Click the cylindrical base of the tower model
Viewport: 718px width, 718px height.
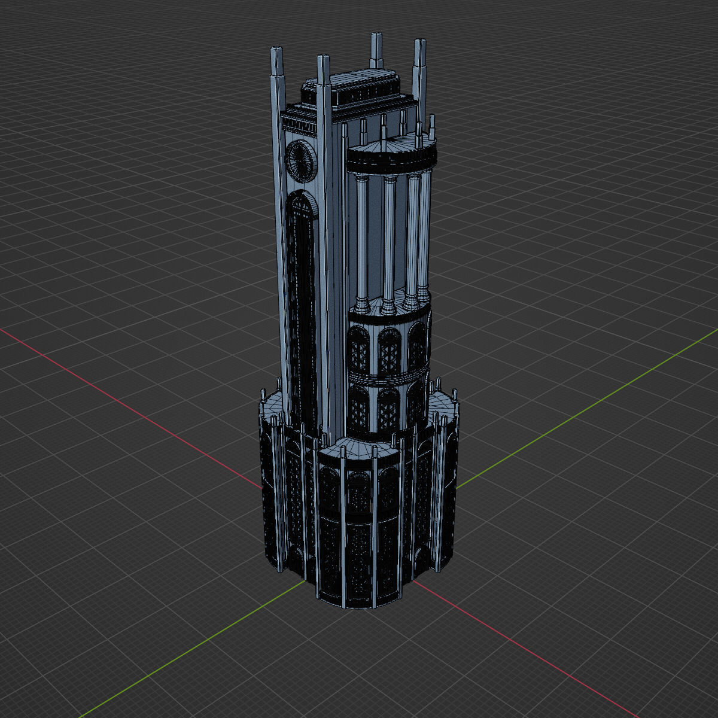(358, 494)
